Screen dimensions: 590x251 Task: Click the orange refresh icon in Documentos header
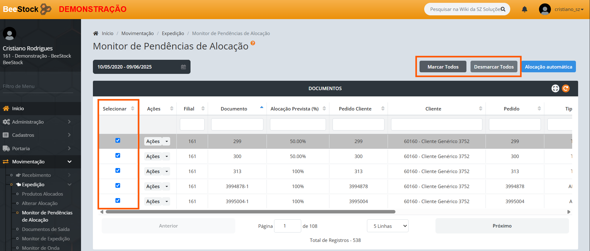click(x=566, y=89)
